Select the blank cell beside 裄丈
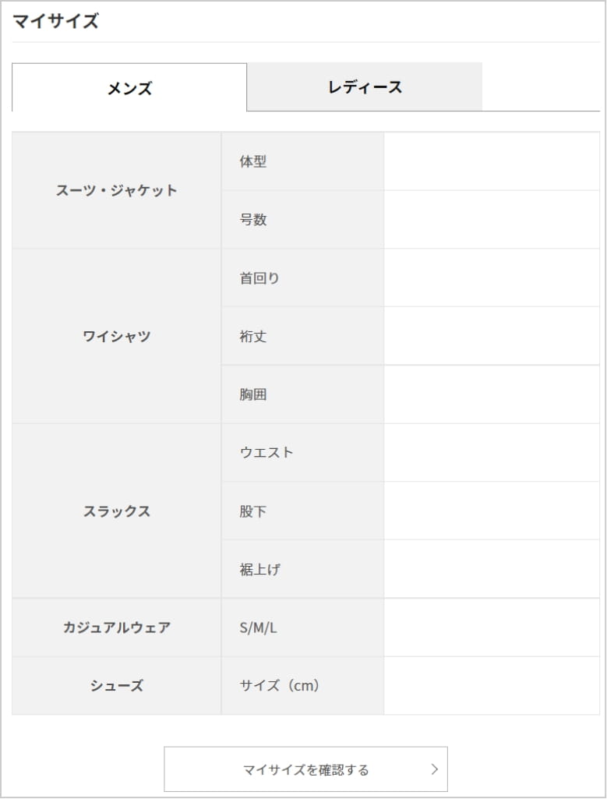 [491, 336]
